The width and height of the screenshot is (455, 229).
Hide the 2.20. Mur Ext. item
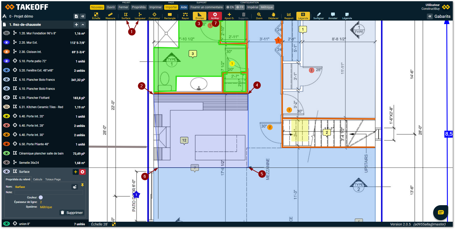7,42
